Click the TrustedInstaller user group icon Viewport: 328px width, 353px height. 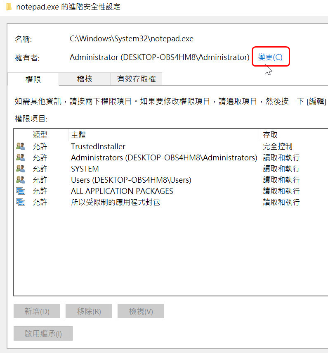click(x=20, y=146)
